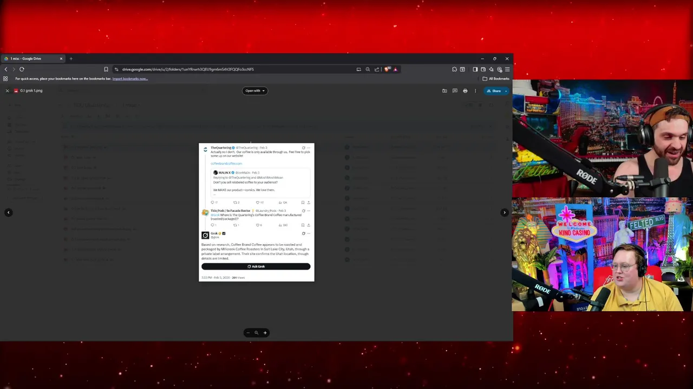This screenshot has width=693, height=389.
Task: View site information icon in address bar
Action: (116, 69)
